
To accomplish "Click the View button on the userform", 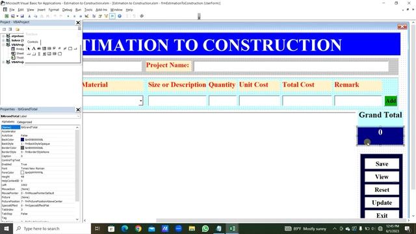I will (x=382, y=177).
